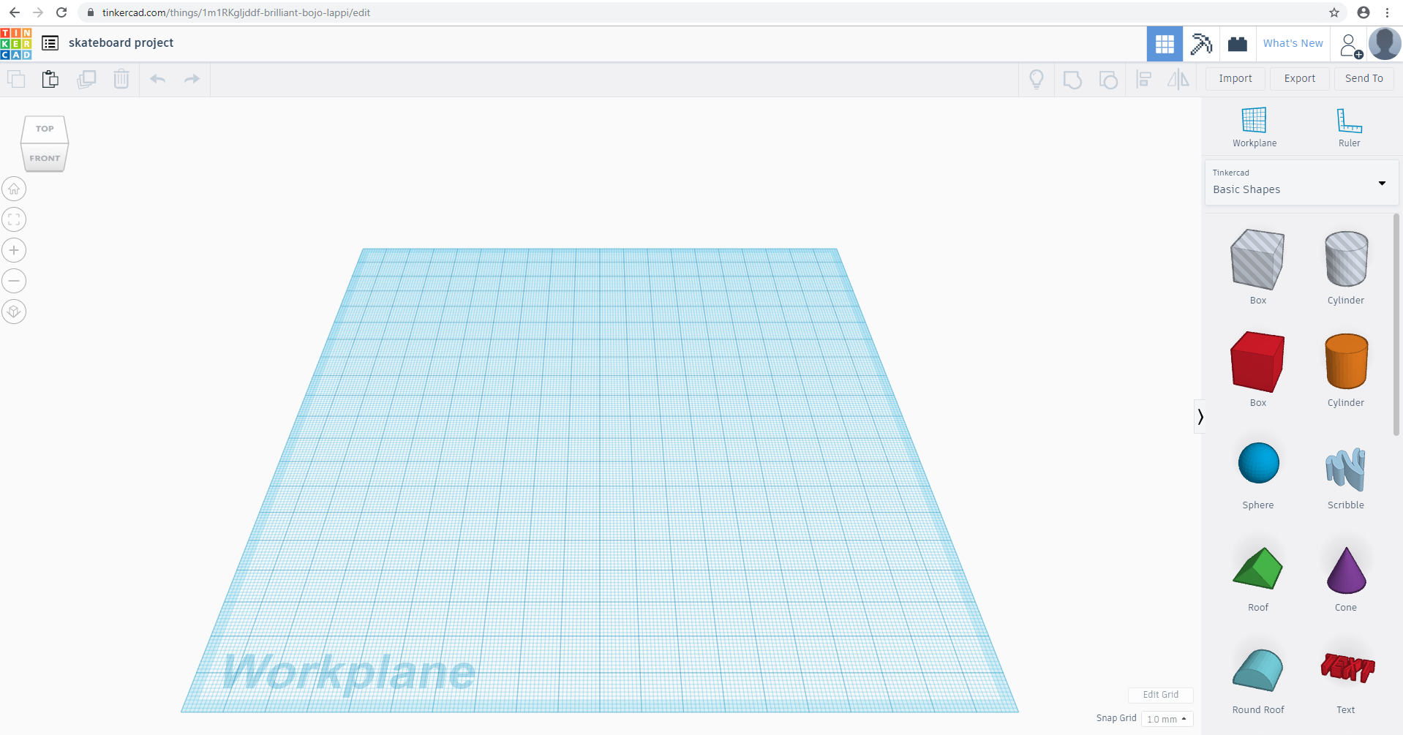The image size is (1403, 735).
Task: Open the browser account profile icon
Action: coord(1363,12)
